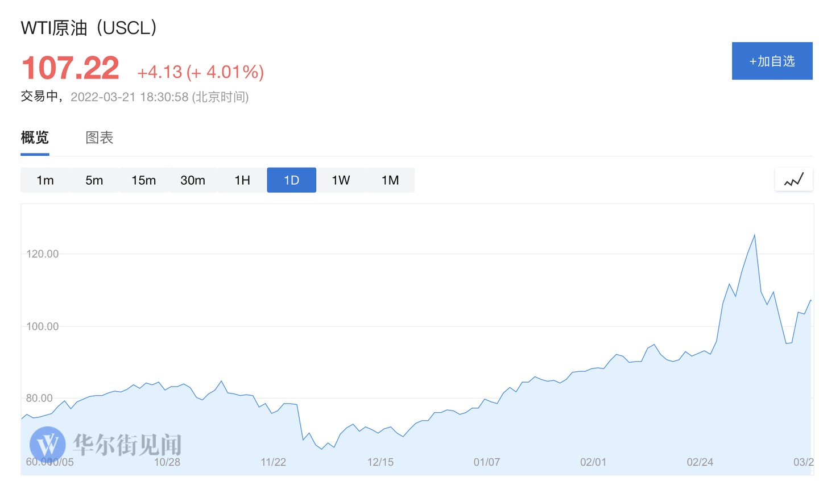Click the price peak on the chart
The image size is (819, 481).
click(754, 235)
